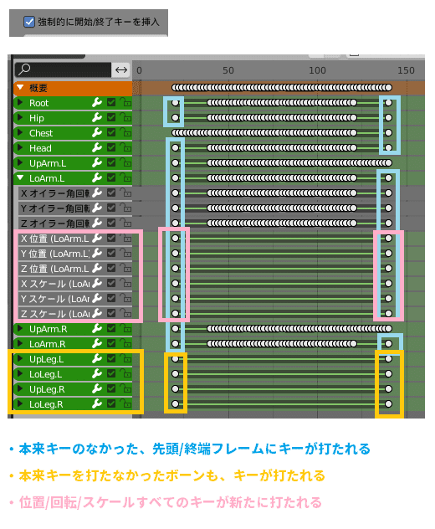Expand the UpLeg.L channel

[20, 358]
